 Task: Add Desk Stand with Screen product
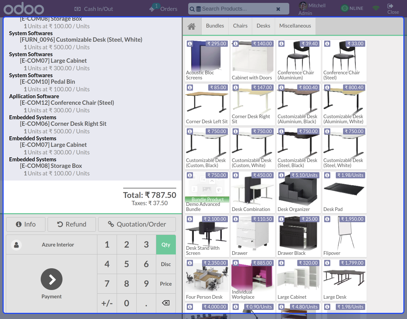[207, 236]
